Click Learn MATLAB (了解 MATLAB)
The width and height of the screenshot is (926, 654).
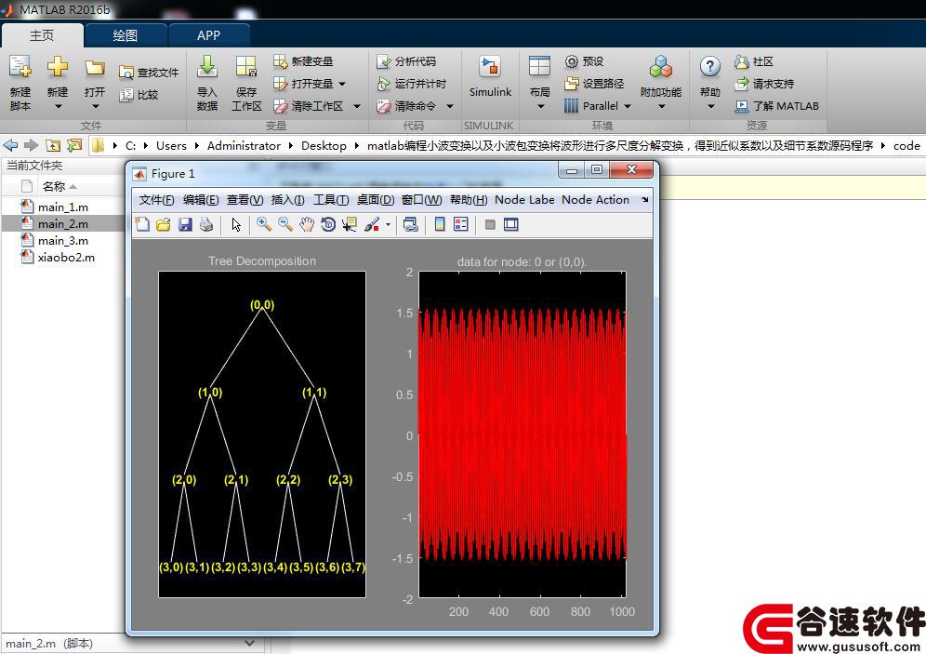point(776,106)
